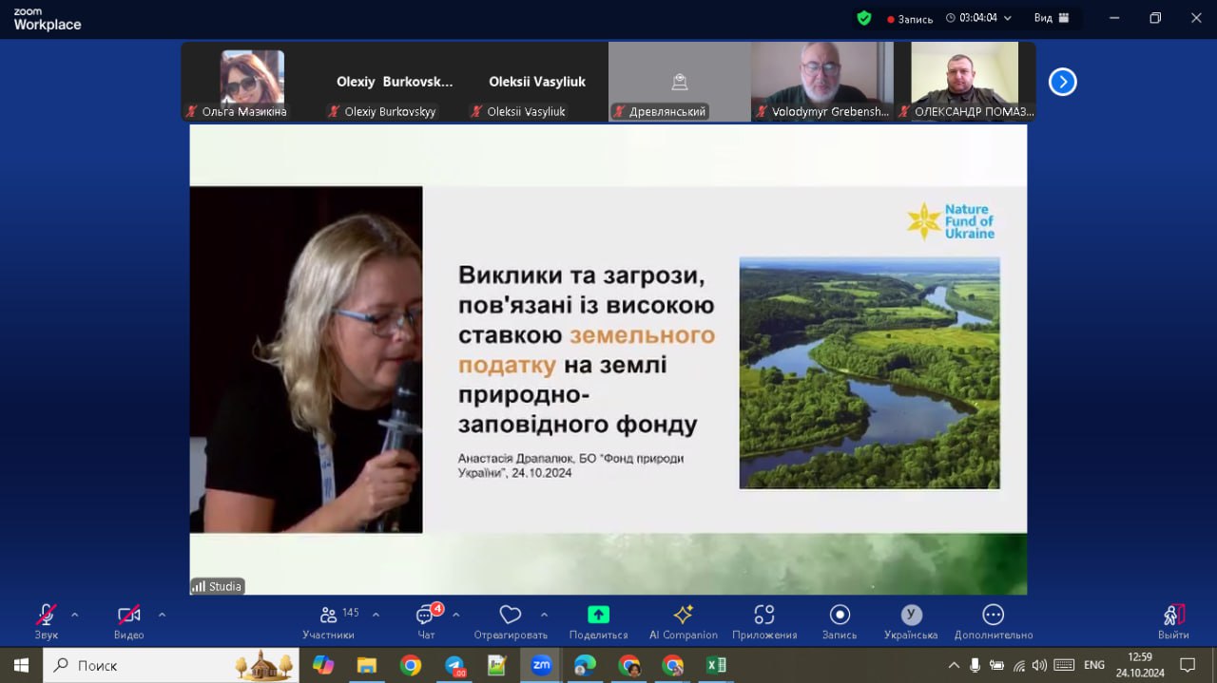
Task: Click the green Share Screen icon
Action: 598,615
